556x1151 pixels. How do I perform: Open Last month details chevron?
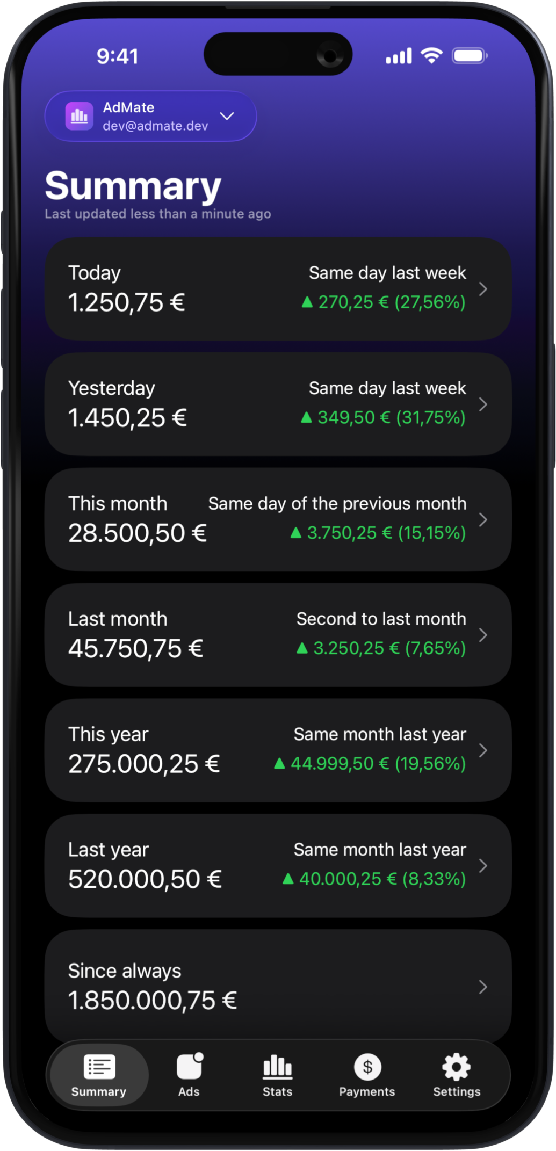[x=483, y=635]
